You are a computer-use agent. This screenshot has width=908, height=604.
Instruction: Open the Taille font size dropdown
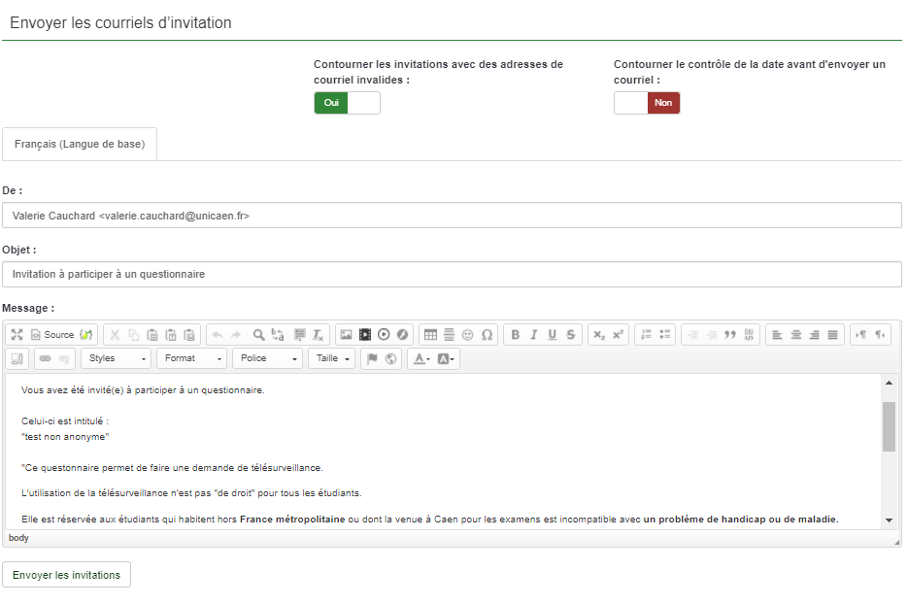click(332, 358)
